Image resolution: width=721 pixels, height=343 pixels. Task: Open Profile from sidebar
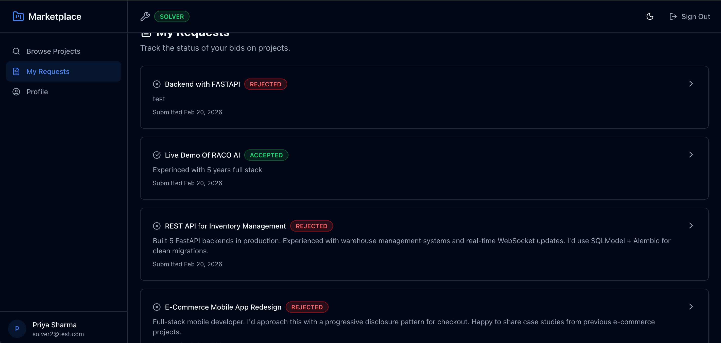37,92
